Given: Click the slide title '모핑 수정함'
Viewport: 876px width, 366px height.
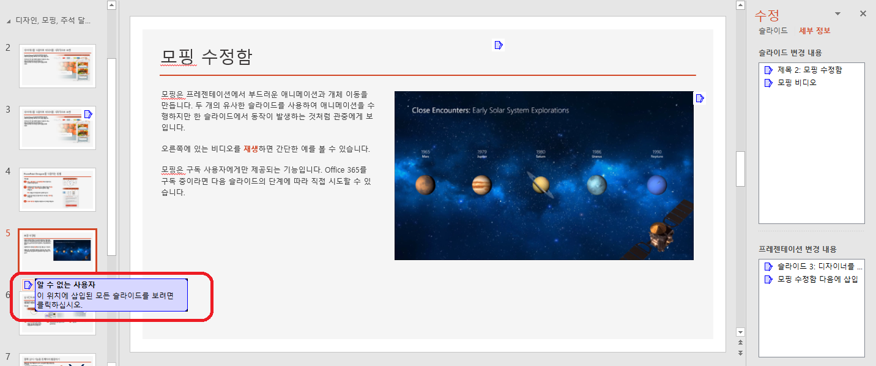Looking at the screenshot, I should (207, 57).
